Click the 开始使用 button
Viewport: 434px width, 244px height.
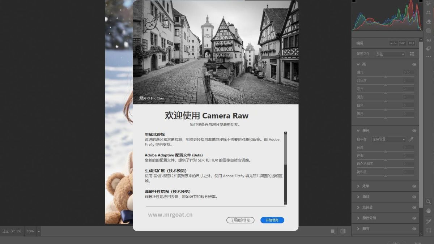pyautogui.click(x=272, y=220)
